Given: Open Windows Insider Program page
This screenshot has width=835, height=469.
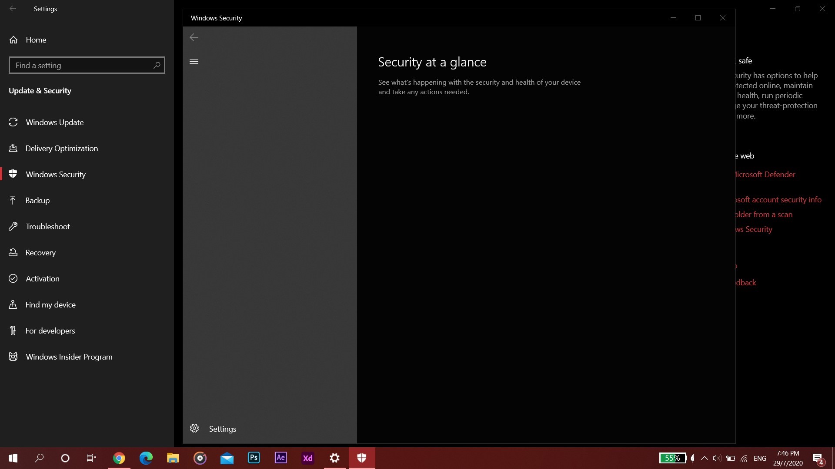Looking at the screenshot, I should (x=87, y=357).
